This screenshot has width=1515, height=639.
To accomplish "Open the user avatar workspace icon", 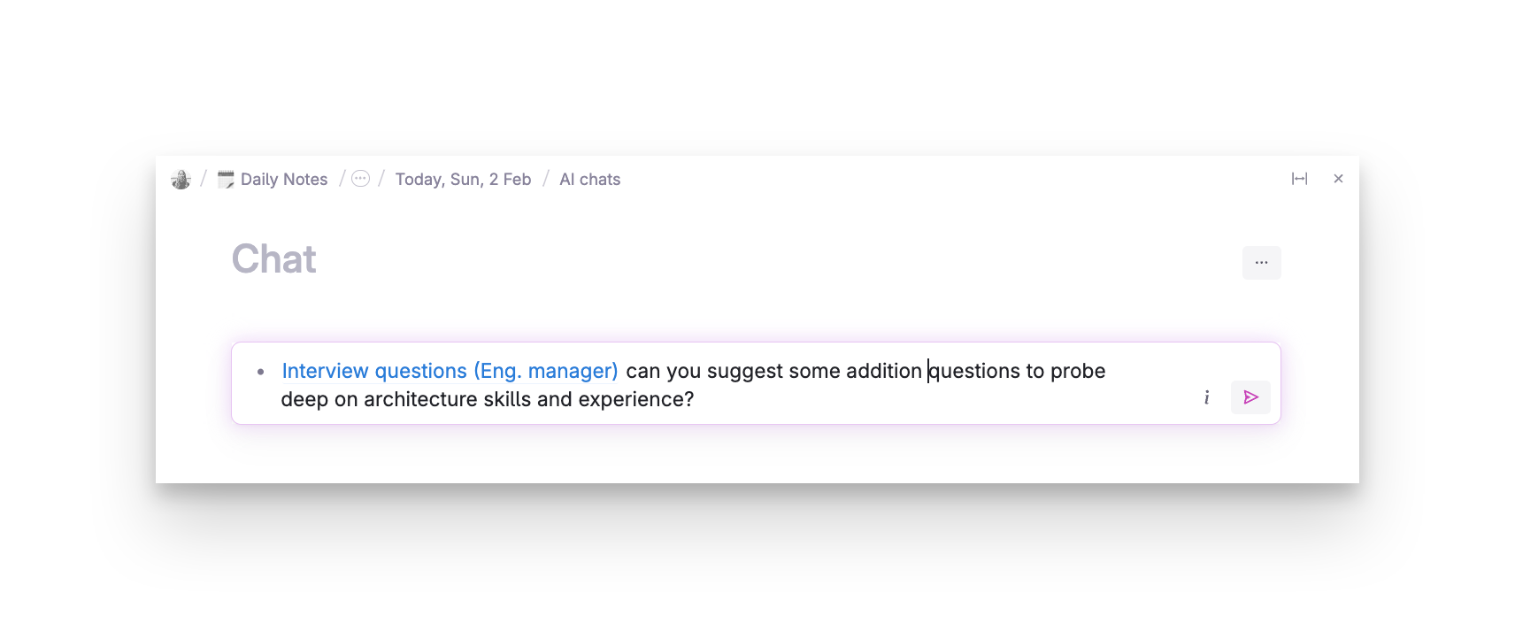I will [x=181, y=180].
